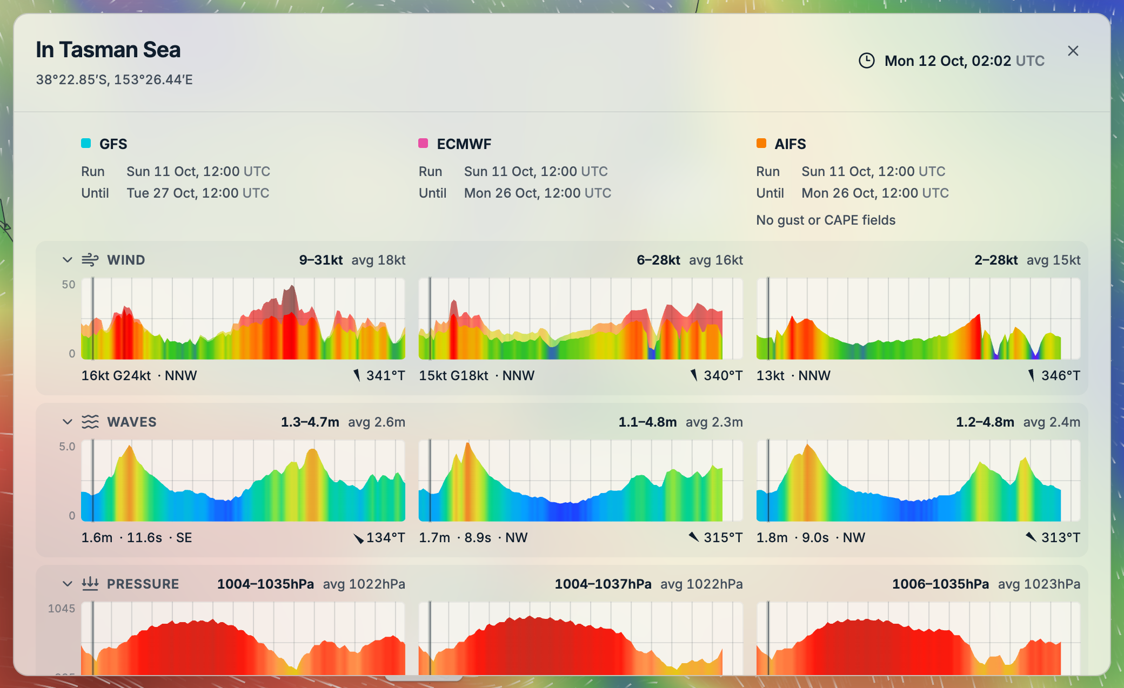Screen dimensions: 1124x688
Task: Click the ECMWF waves chart
Action: click(581, 481)
